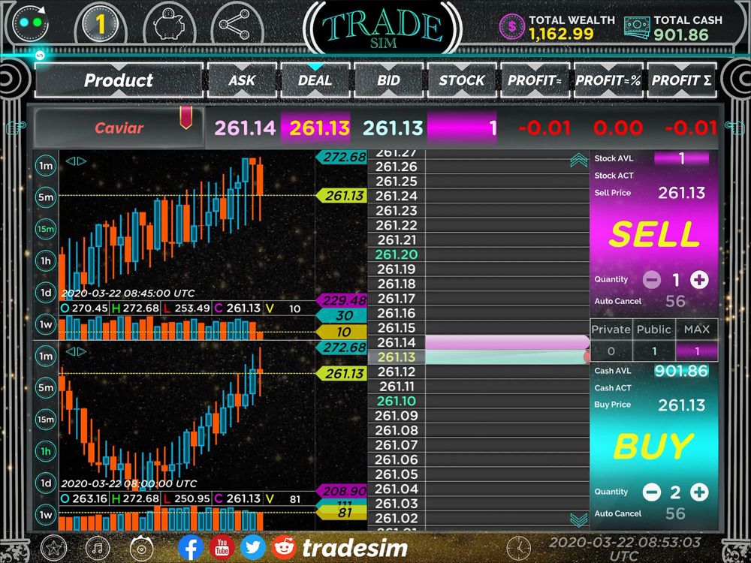
Task: Sort by the ASK column header
Action: tap(242, 80)
